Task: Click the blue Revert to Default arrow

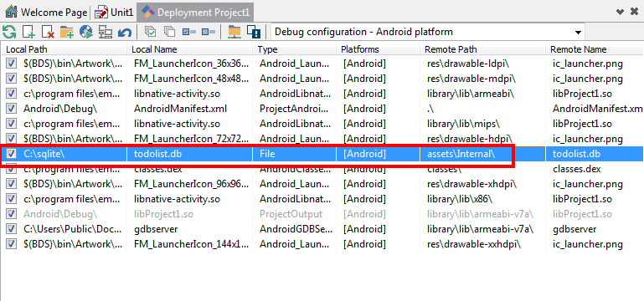Action: (125, 32)
